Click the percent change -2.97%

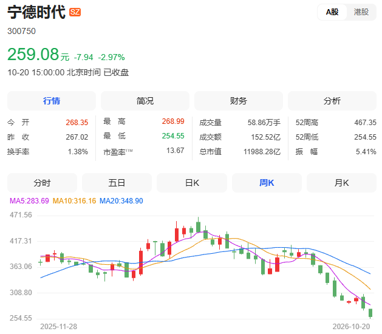click(111, 57)
